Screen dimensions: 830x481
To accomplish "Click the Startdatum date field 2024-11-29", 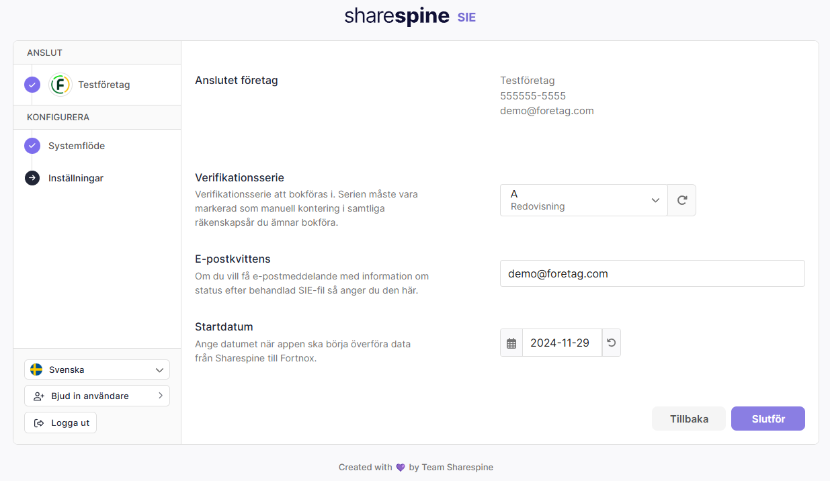I will point(562,343).
